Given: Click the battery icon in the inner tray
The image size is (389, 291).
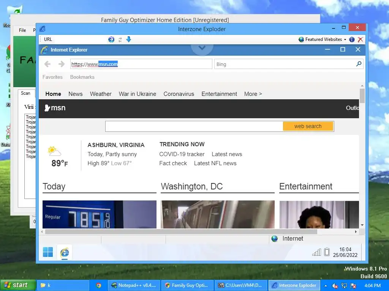Looking at the screenshot, I should (327, 252).
